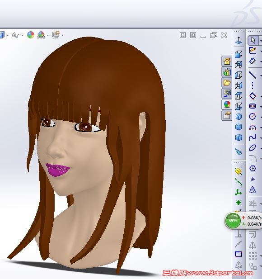Viewport: 262px width, 279px height.
Task: Select the Polygon tool
Action: 253,168
